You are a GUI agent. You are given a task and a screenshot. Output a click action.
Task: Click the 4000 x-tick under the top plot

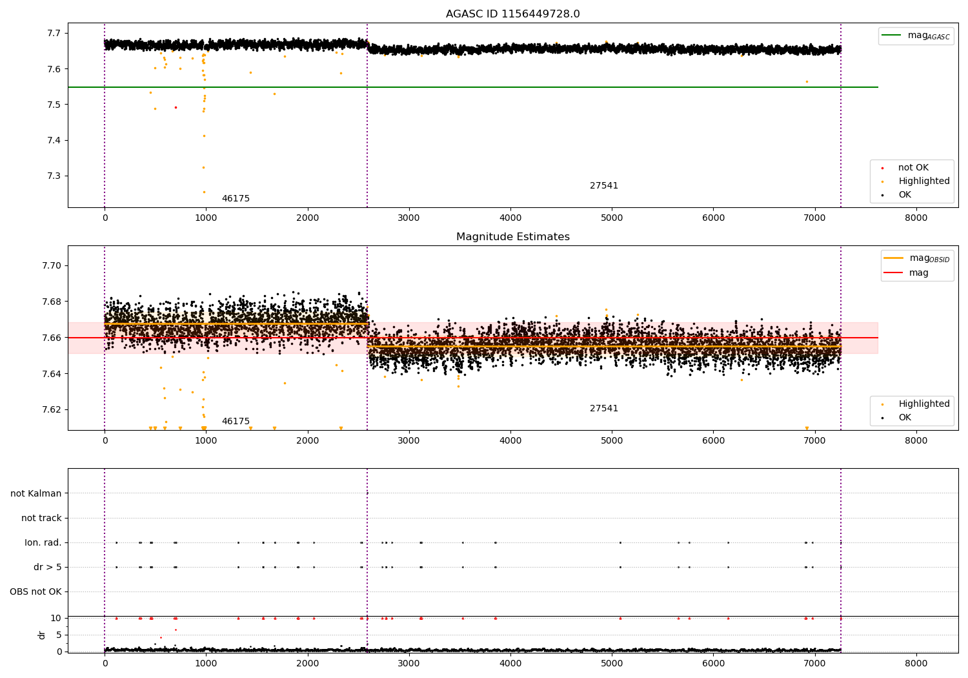click(x=510, y=218)
